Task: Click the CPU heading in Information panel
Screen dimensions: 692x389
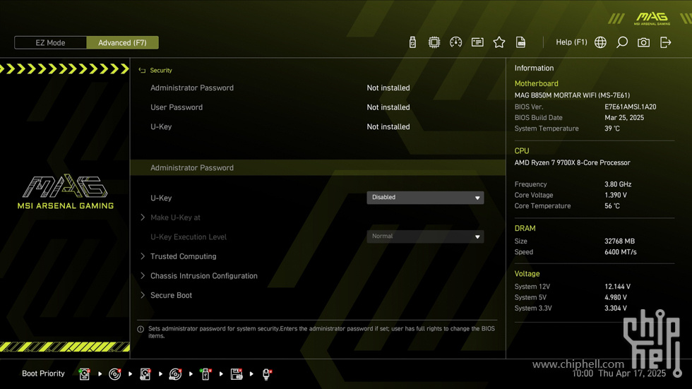Action: click(x=522, y=151)
